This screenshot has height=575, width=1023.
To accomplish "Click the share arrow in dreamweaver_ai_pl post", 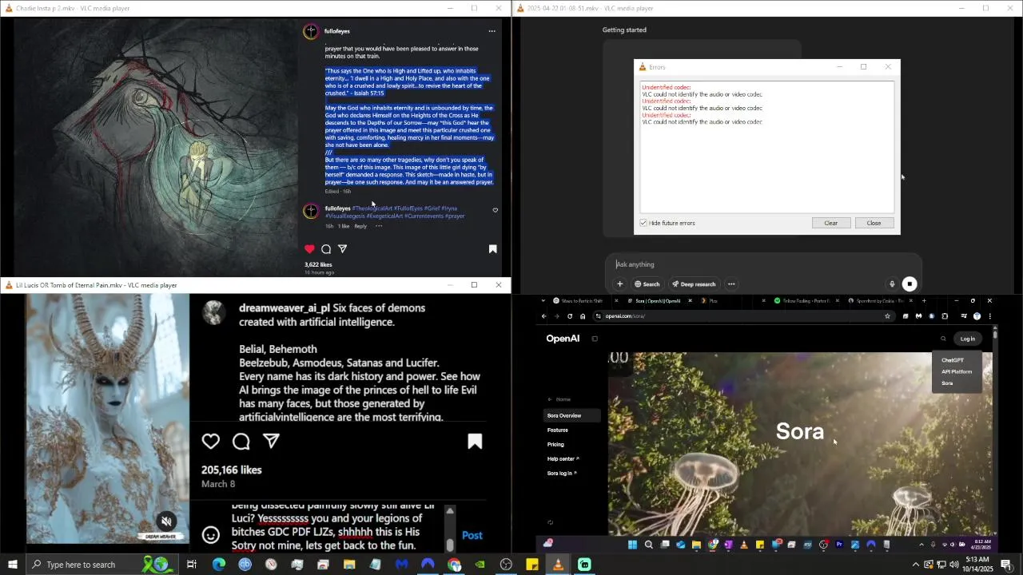I will point(272,442).
